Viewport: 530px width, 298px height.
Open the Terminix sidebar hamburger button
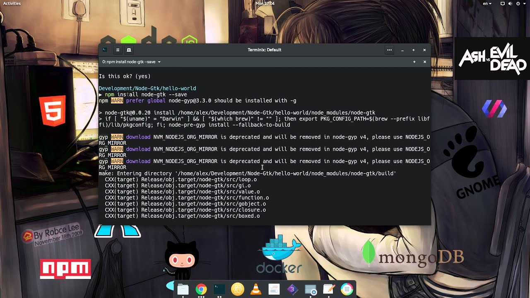(x=118, y=50)
